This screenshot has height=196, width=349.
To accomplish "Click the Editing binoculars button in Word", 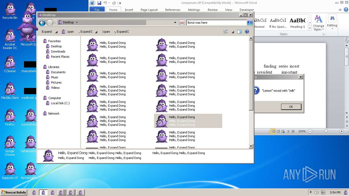I will pos(332,22).
